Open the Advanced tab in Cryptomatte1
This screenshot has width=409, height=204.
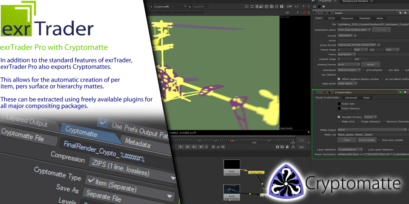click(x=351, y=98)
